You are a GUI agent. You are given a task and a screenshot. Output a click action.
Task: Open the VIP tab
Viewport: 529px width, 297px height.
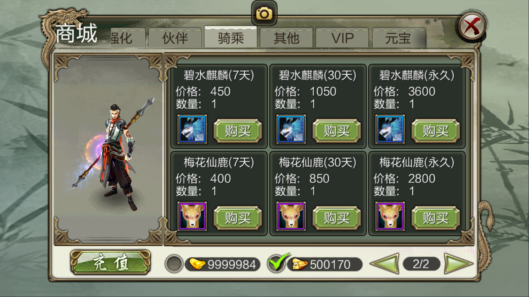(343, 38)
